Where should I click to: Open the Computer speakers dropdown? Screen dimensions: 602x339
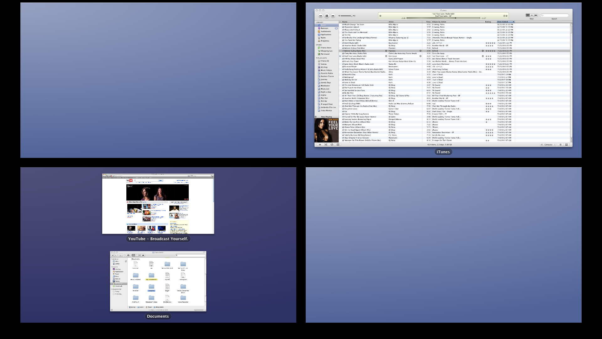click(548, 145)
